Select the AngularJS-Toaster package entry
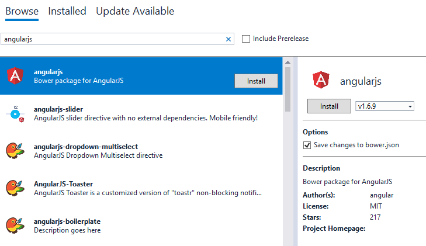Viewport: 426px width, 246px height. (146, 188)
